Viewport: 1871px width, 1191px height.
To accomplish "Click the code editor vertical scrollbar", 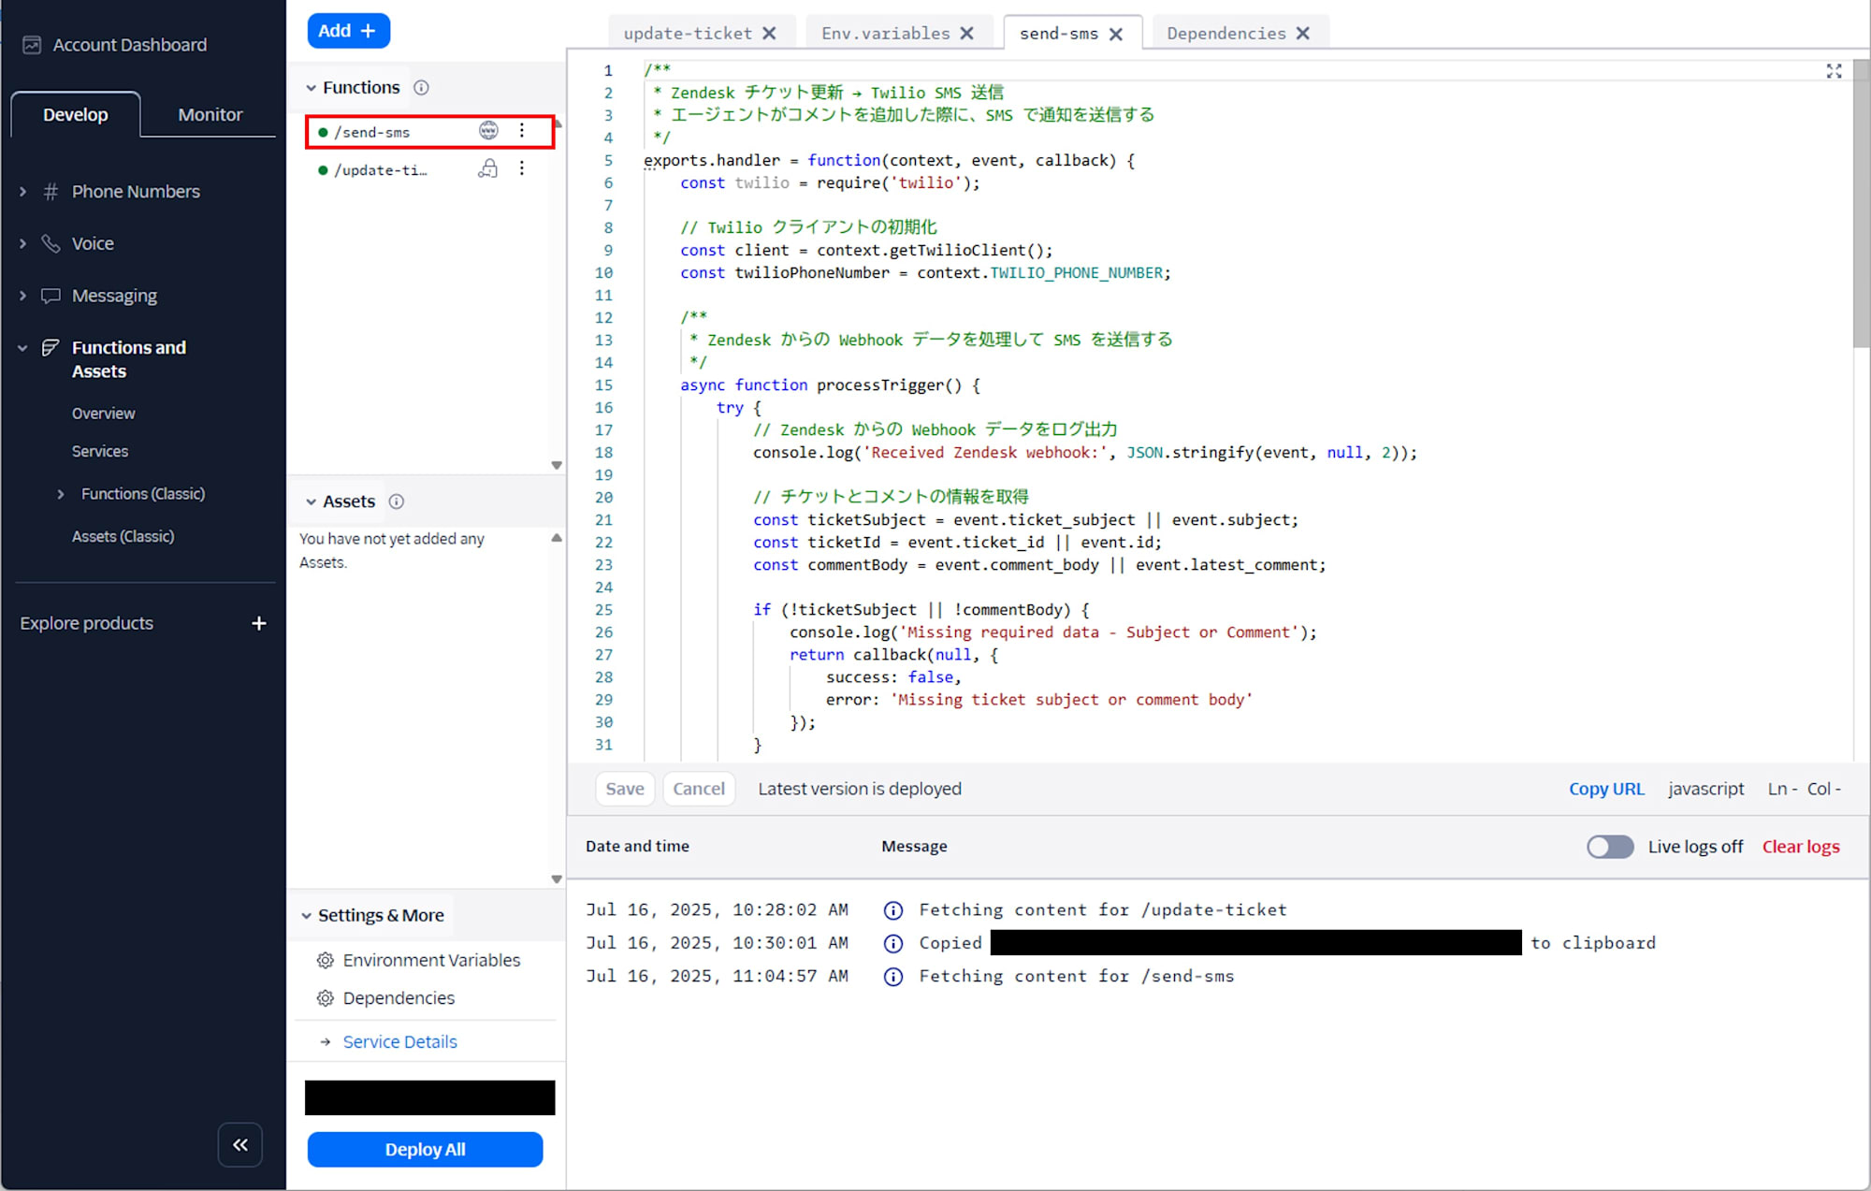I will point(1861,204).
